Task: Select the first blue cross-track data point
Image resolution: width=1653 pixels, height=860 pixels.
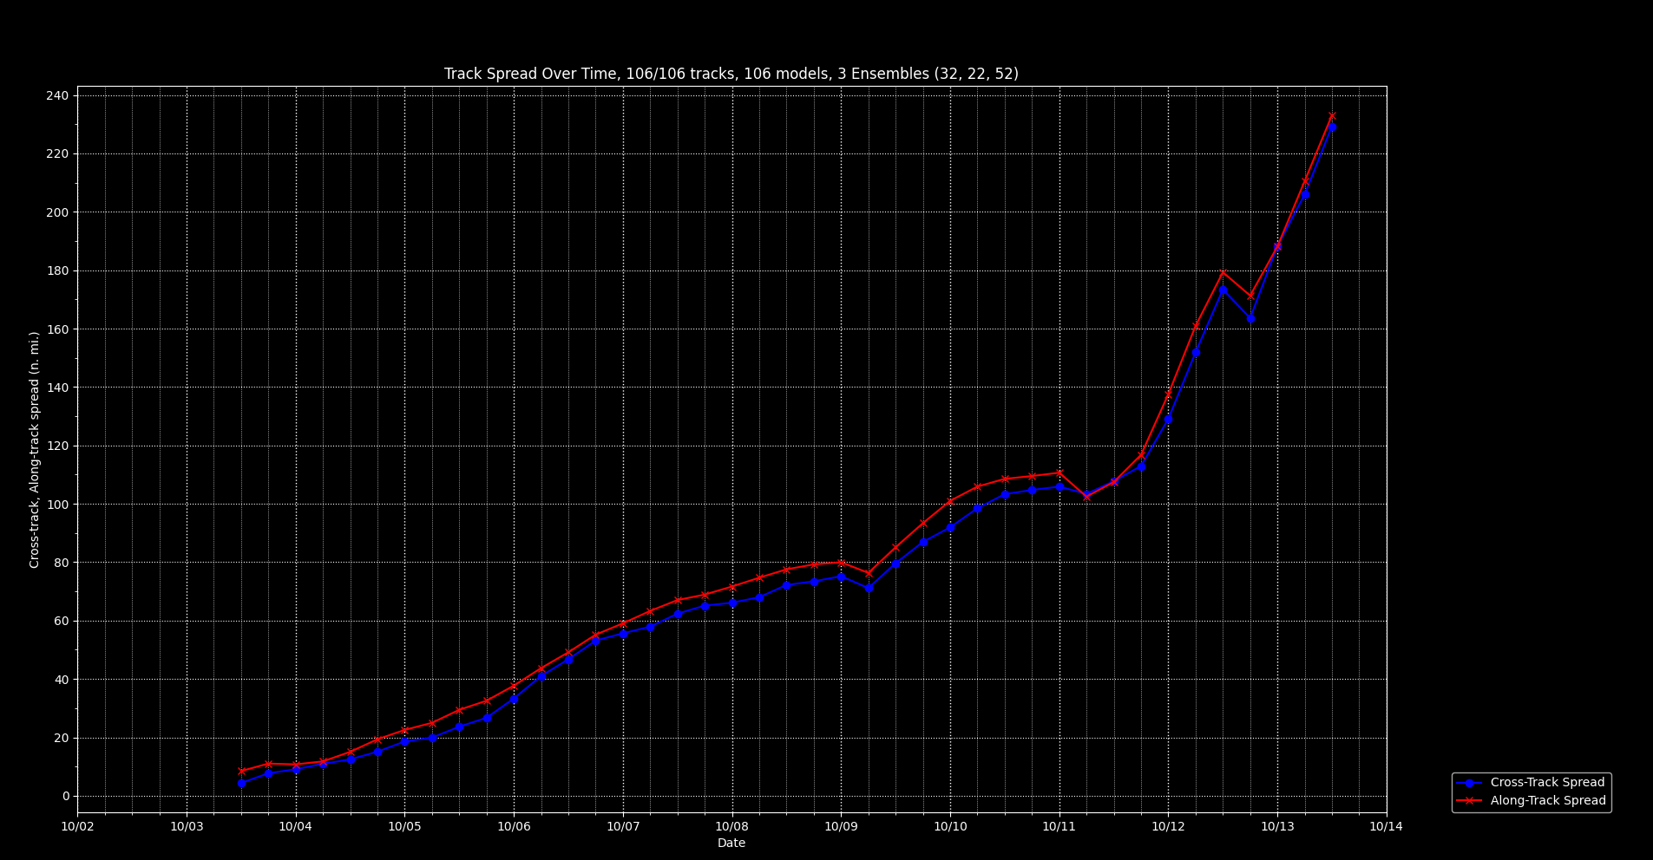Action: coord(241,783)
